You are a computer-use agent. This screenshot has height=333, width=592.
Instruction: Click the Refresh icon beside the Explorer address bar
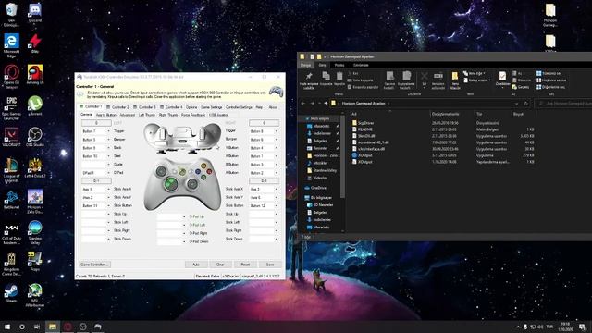tap(526, 103)
